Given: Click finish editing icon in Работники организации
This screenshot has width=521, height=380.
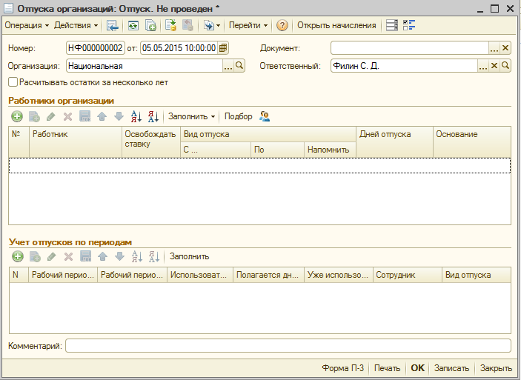Looking at the screenshot, I should [x=85, y=116].
